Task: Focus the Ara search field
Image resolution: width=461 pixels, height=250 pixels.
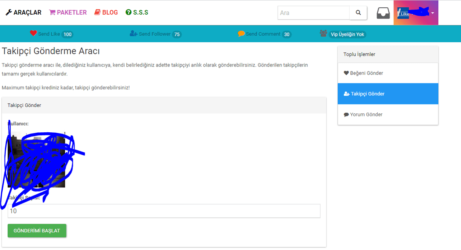Action: (313, 13)
